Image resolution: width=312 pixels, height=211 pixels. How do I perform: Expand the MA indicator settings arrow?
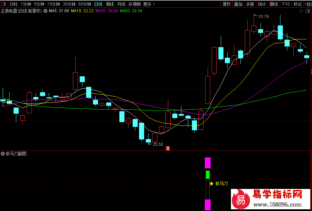point(45,11)
